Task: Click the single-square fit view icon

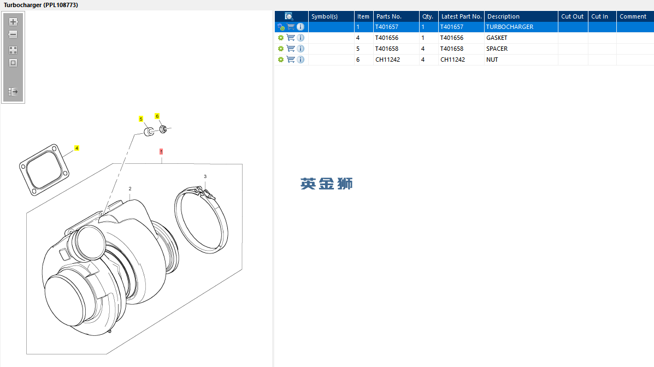Action: click(13, 63)
